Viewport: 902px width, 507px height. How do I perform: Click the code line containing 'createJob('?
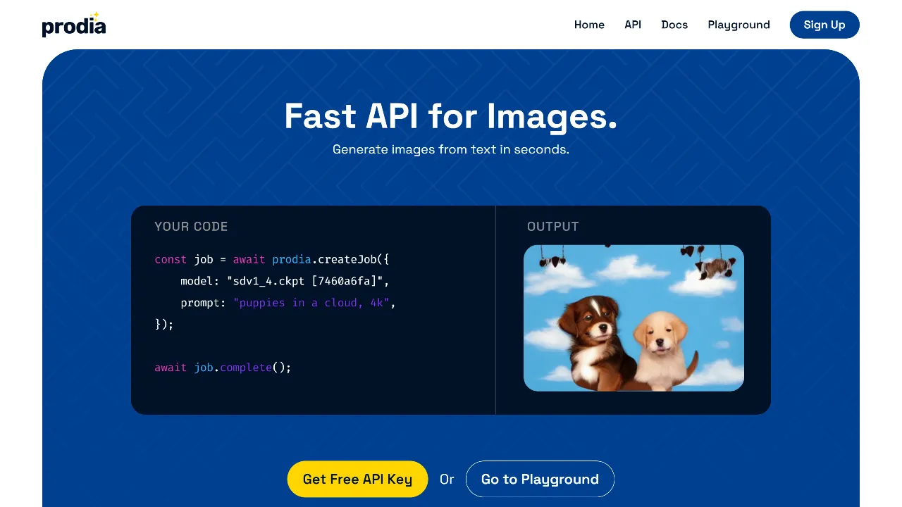(x=272, y=259)
